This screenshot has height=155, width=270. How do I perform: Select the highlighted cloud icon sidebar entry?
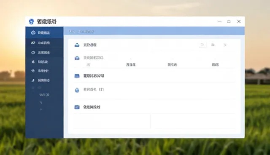pos(44,33)
